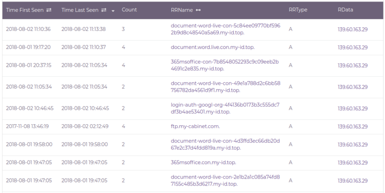Click swap icon next to Time First Seen
Viewport: 385px width, 193px height.
click(49, 10)
